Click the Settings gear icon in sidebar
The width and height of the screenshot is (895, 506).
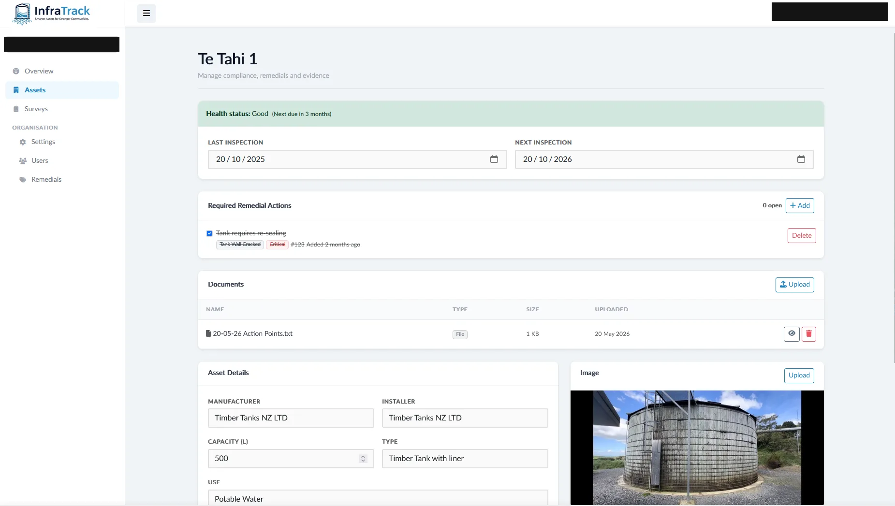pos(23,142)
